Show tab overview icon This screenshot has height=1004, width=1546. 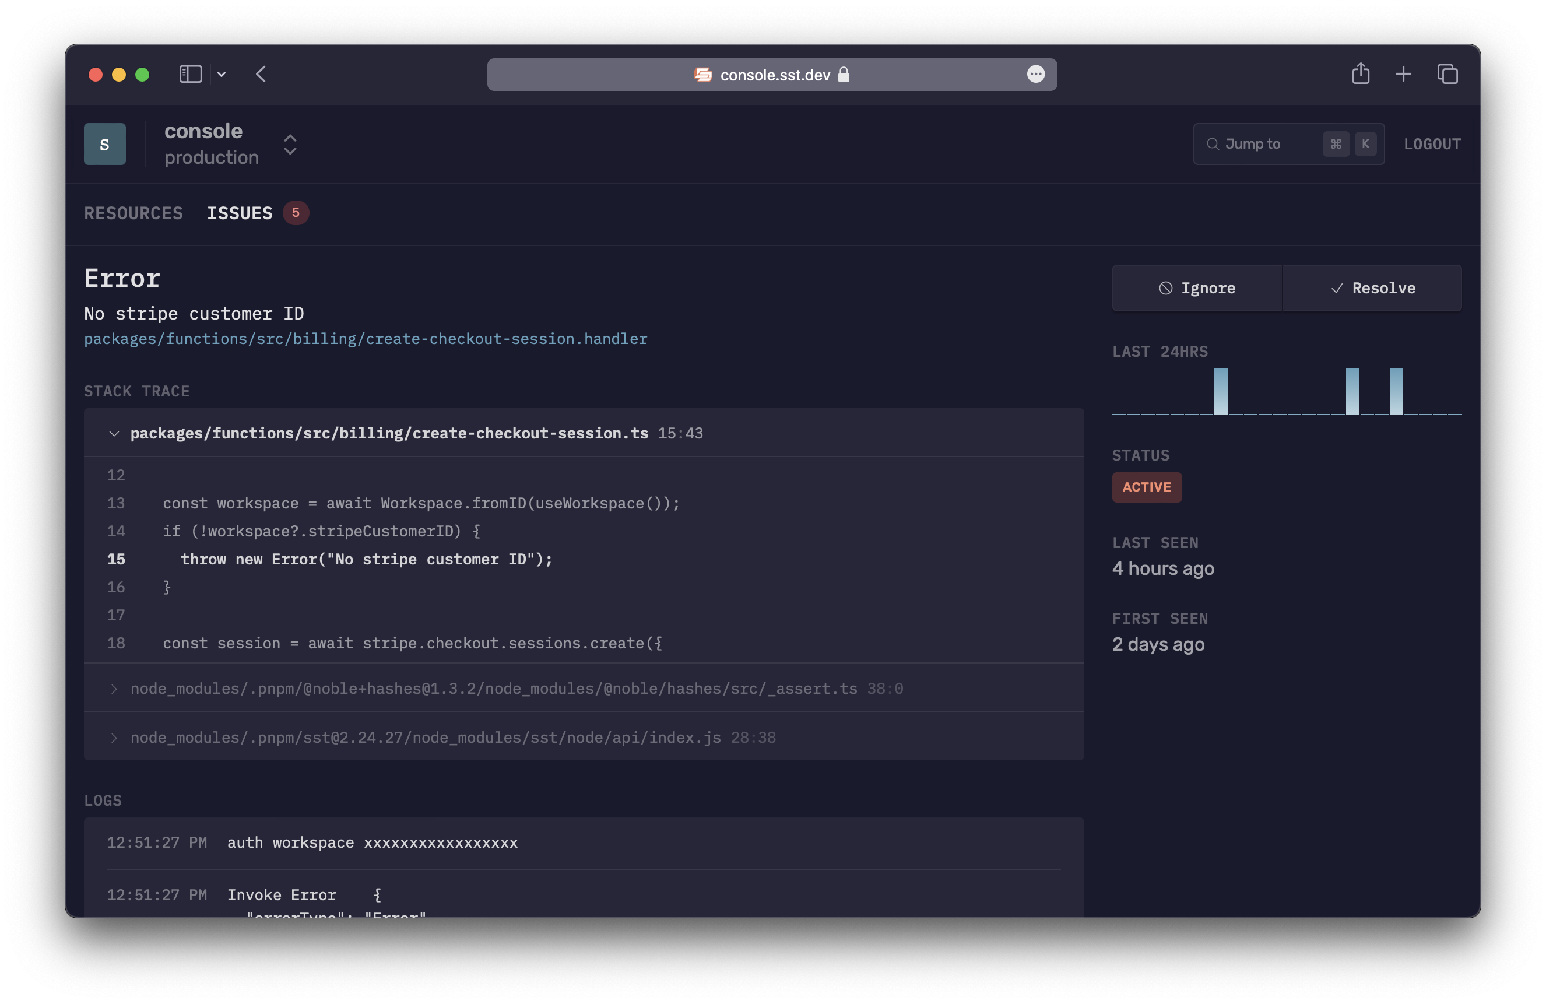click(1447, 74)
